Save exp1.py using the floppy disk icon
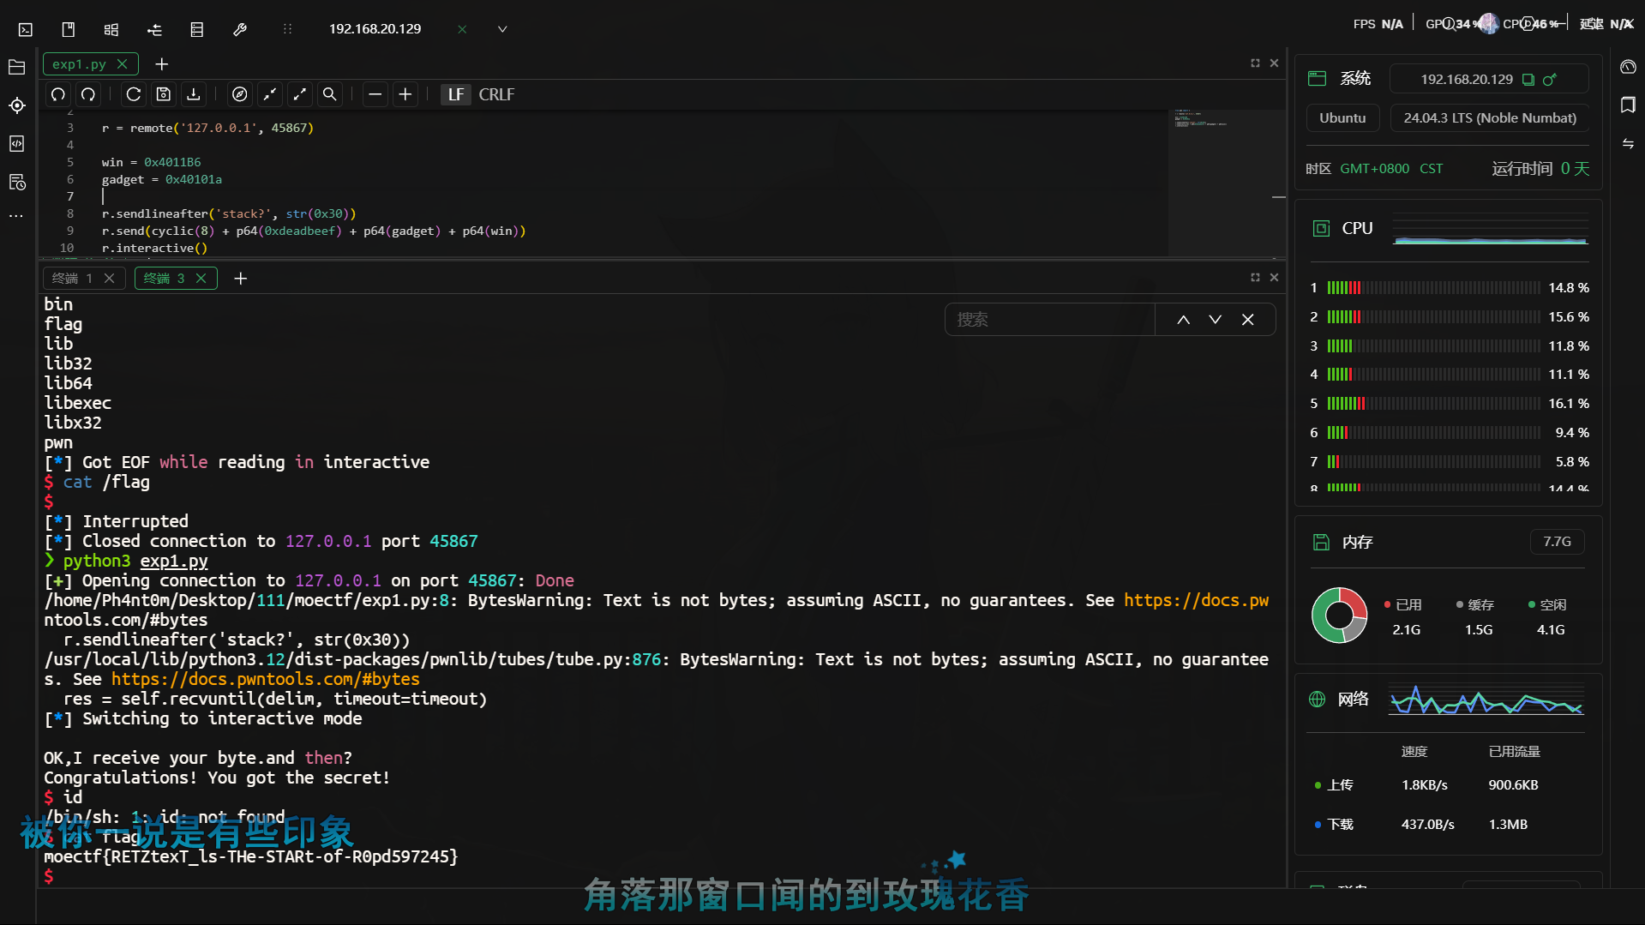This screenshot has height=925, width=1645. [164, 94]
